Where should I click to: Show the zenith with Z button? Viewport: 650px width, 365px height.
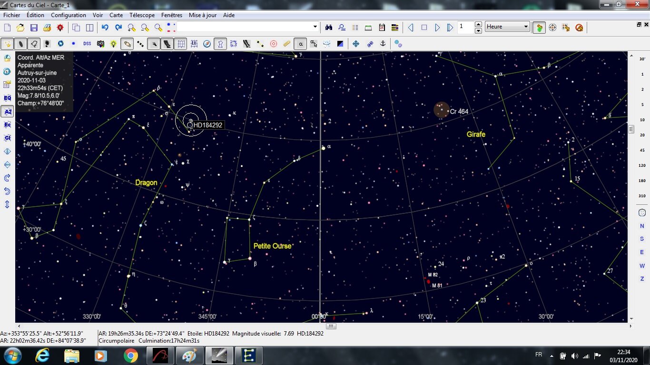pyautogui.click(x=642, y=279)
